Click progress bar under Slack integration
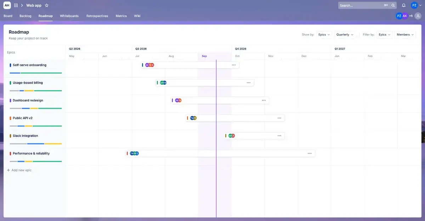Viewport: 425px width, 221px height. (36, 144)
